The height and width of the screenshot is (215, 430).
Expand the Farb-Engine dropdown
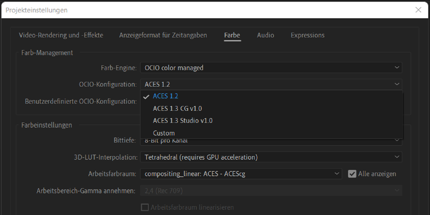pos(271,68)
